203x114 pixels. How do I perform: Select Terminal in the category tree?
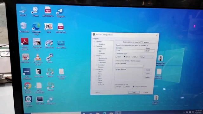[99, 46]
